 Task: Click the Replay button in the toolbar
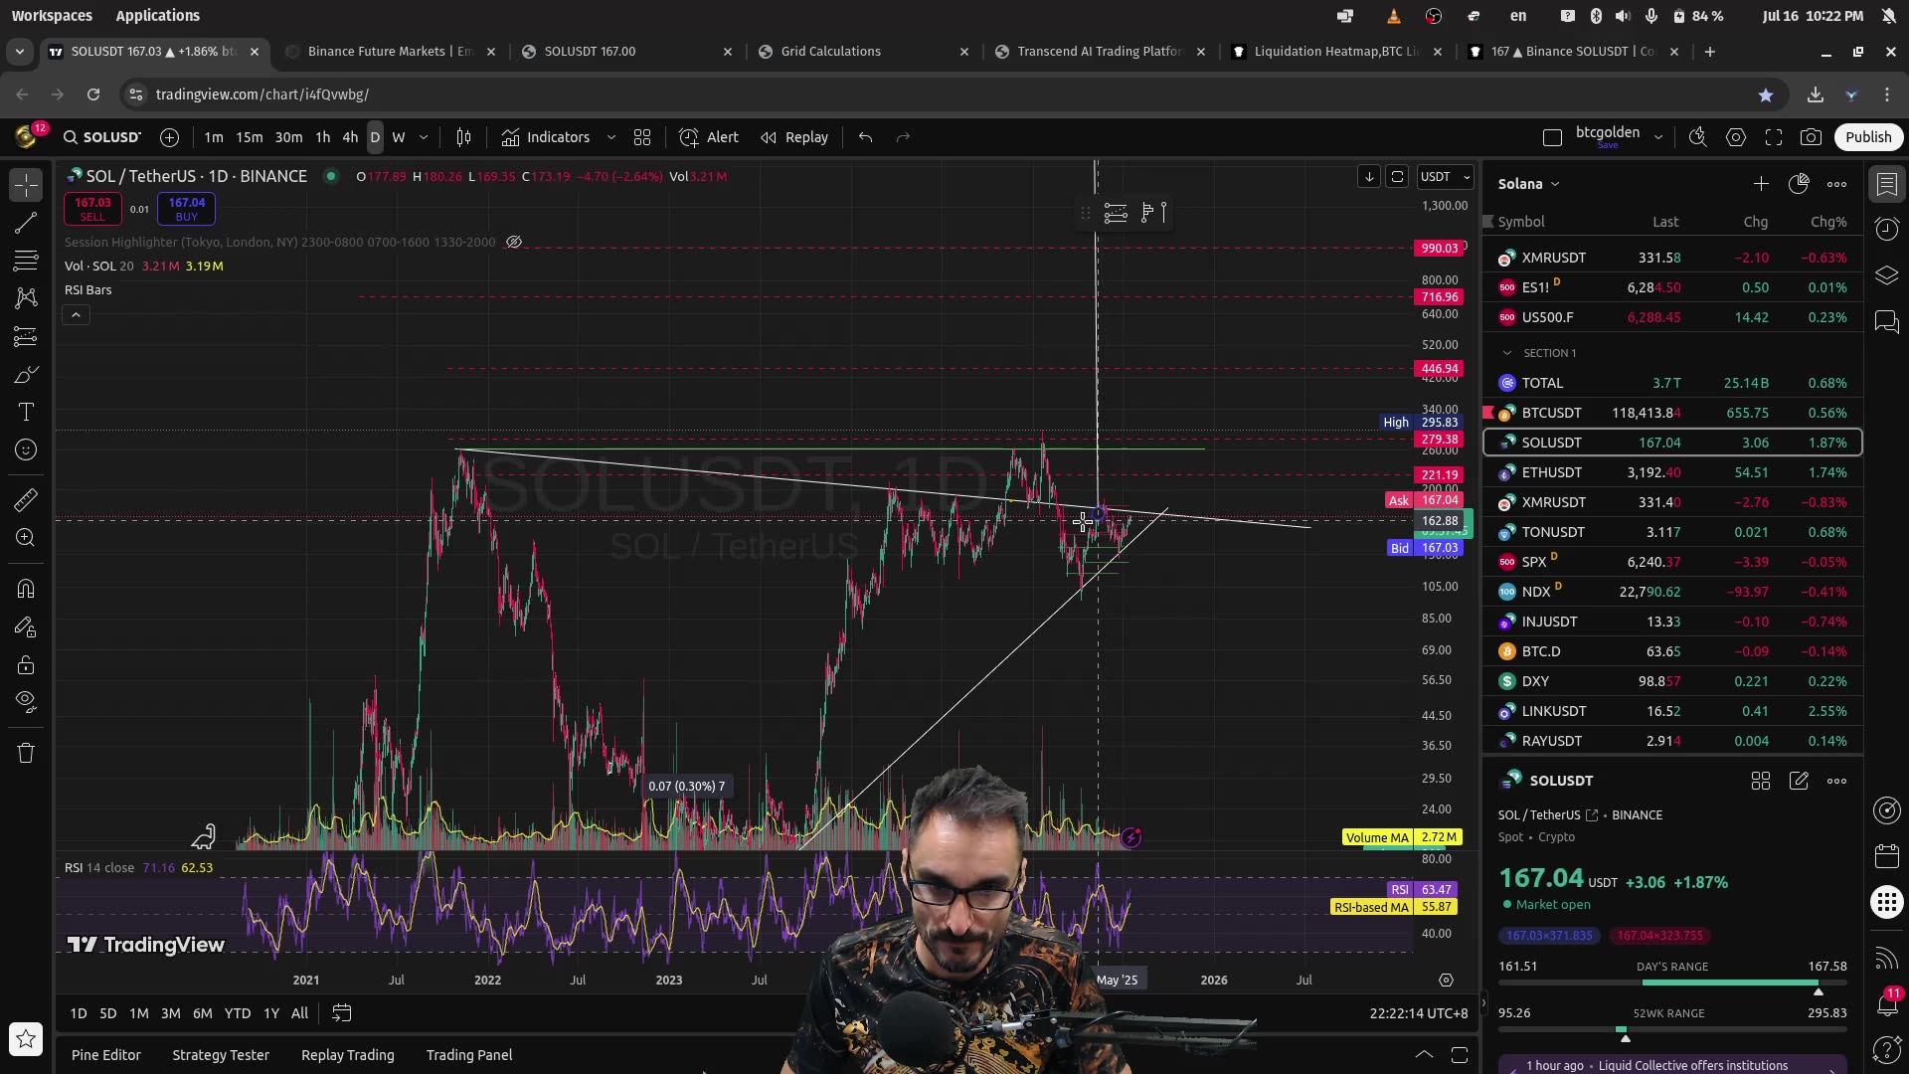coord(793,137)
